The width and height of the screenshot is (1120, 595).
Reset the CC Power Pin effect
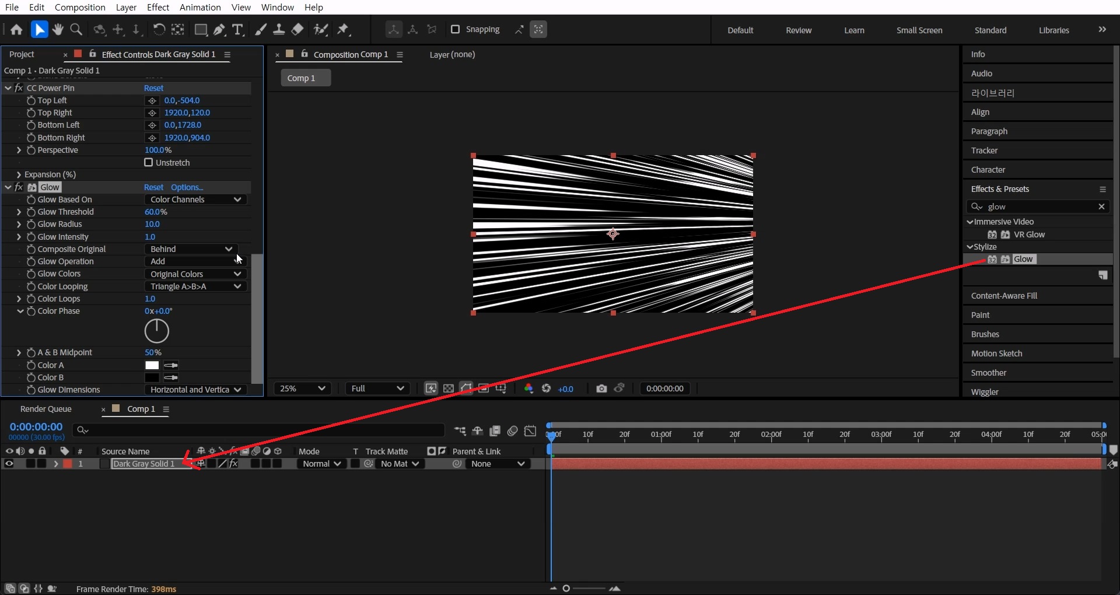[x=153, y=88]
